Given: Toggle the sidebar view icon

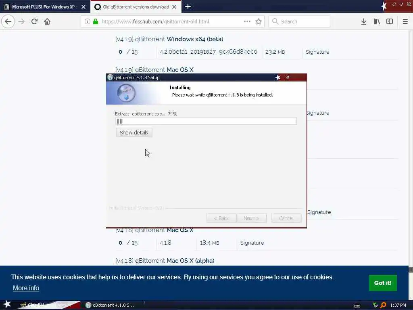Looking at the screenshot, I should 390,21.
